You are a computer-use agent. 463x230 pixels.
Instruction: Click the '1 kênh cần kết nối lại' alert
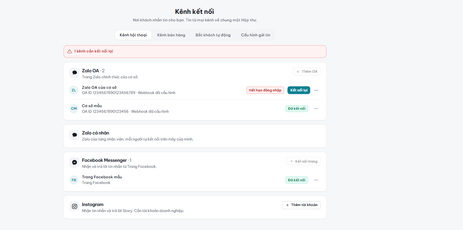click(195, 51)
